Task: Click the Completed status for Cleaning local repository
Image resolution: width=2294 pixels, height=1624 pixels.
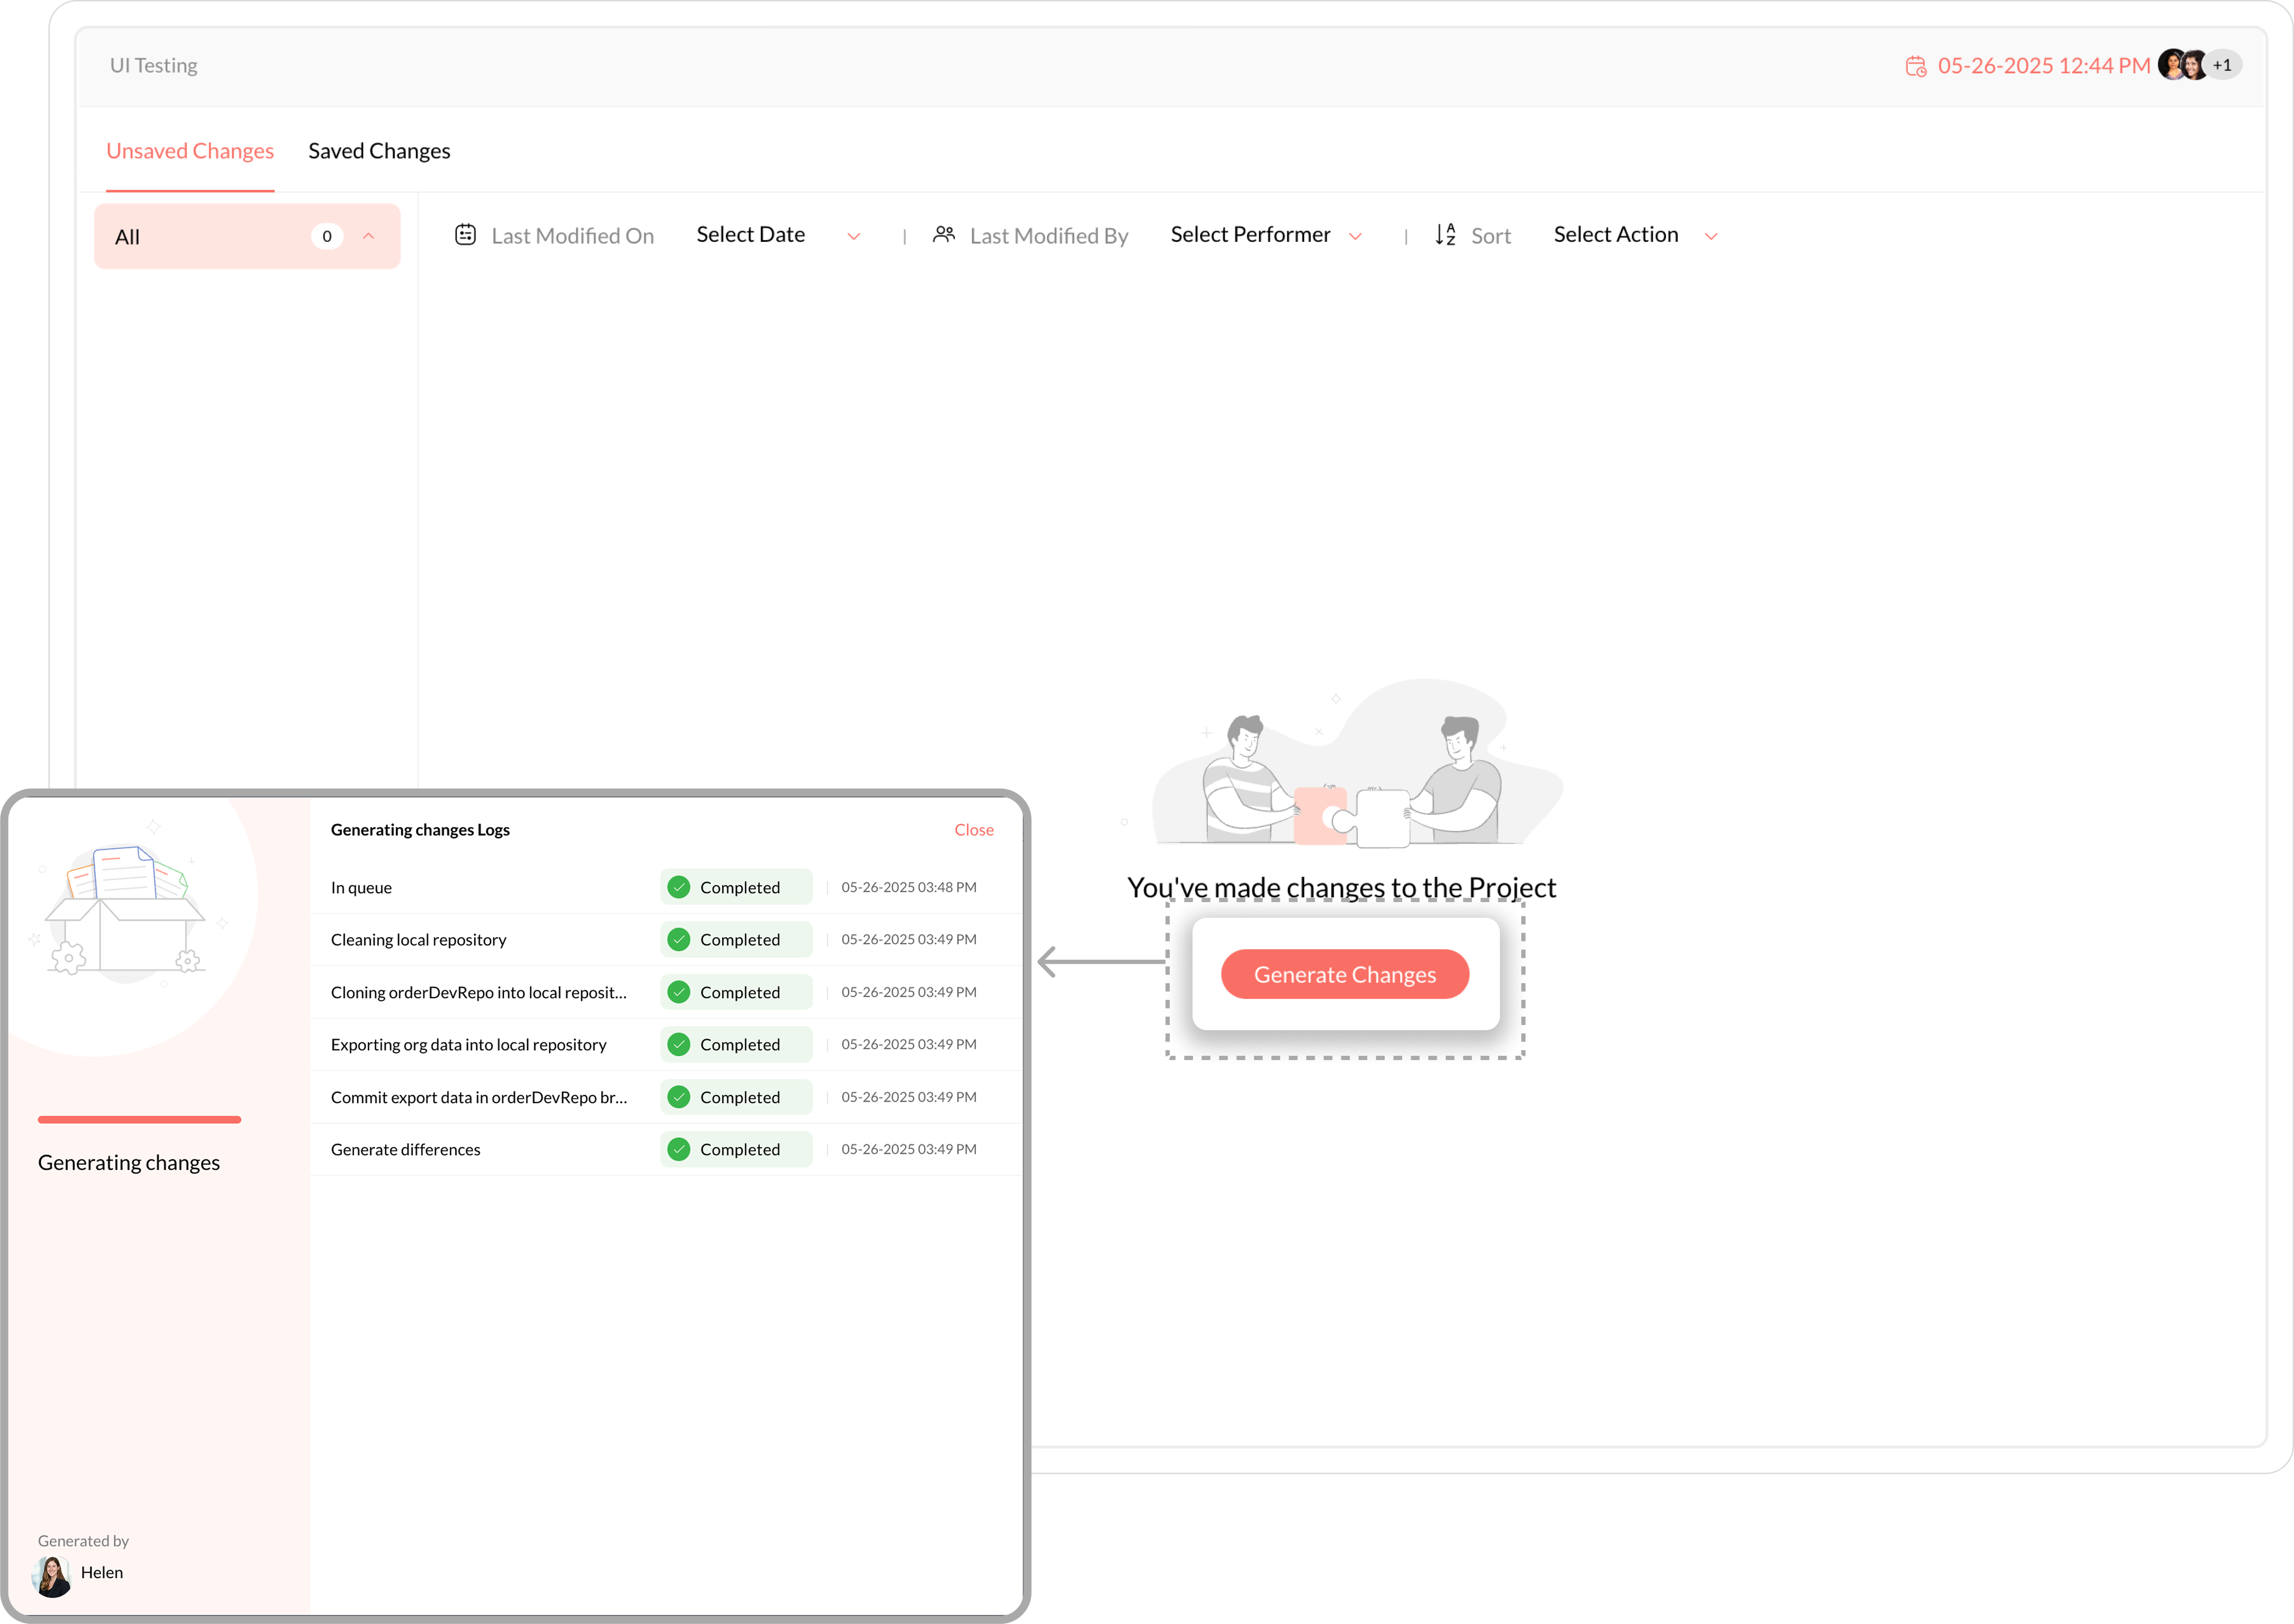Action: coord(737,940)
